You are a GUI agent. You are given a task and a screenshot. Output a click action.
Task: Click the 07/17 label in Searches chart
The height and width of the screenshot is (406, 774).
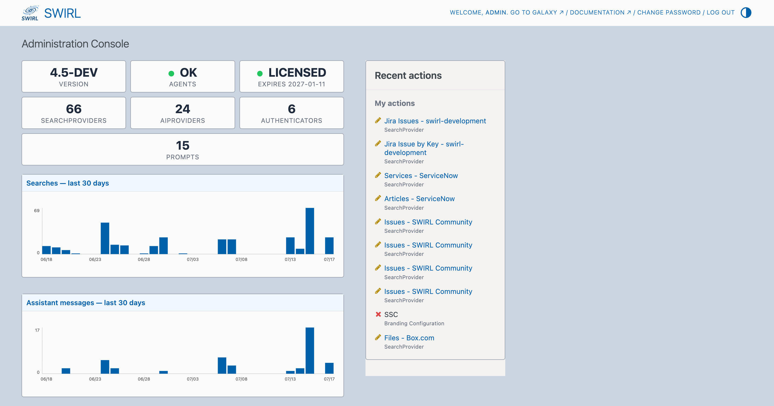[x=329, y=259]
